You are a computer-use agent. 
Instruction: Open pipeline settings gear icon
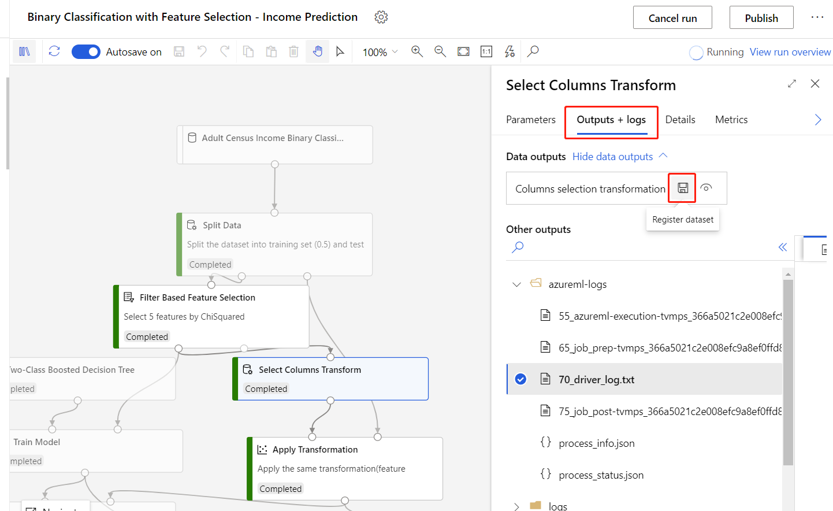[x=381, y=17]
